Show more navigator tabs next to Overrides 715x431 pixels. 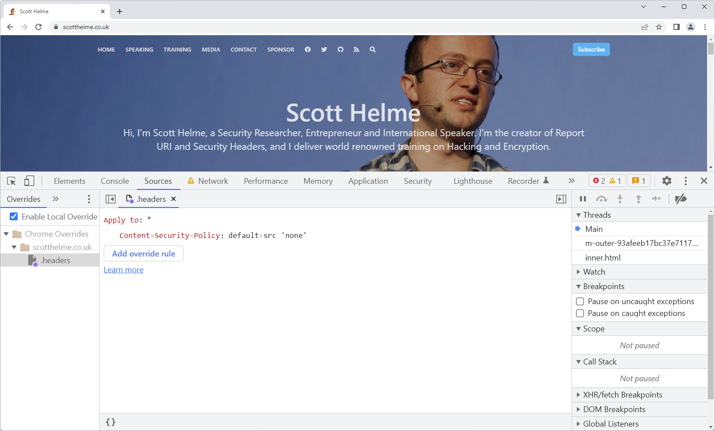click(56, 199)
